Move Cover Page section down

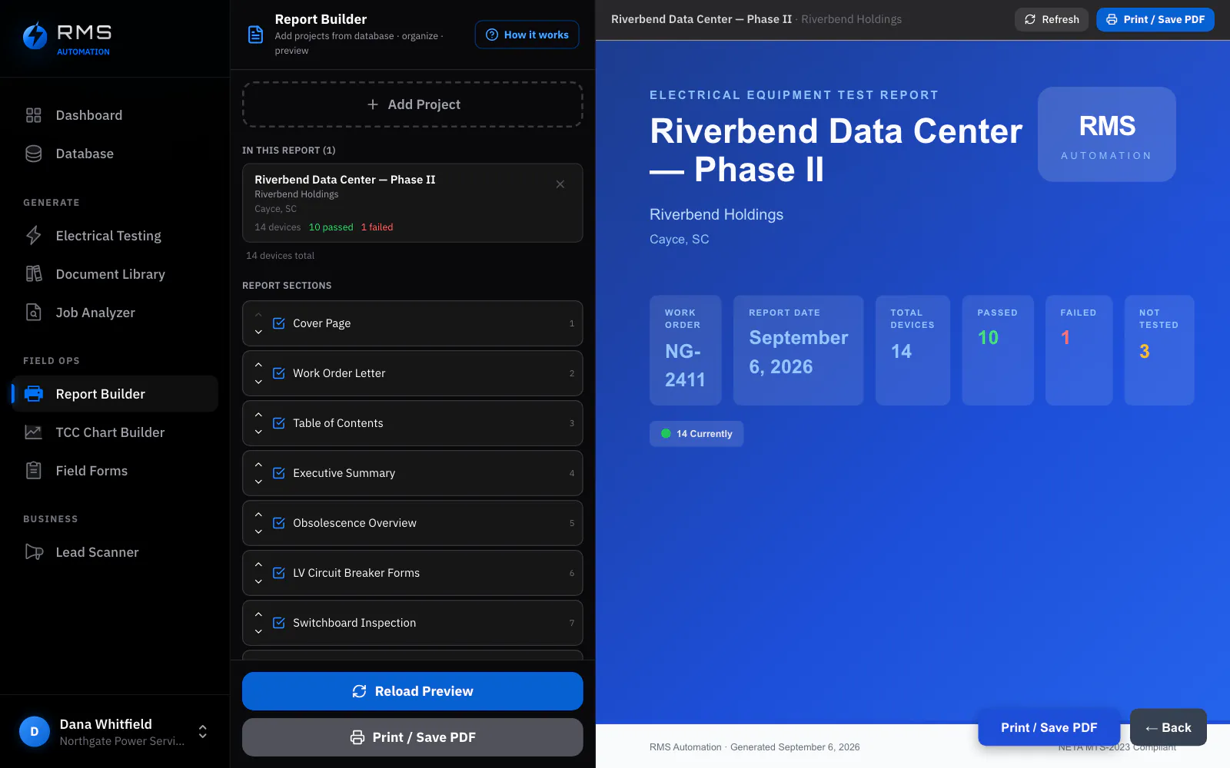[x=258, y=332]
